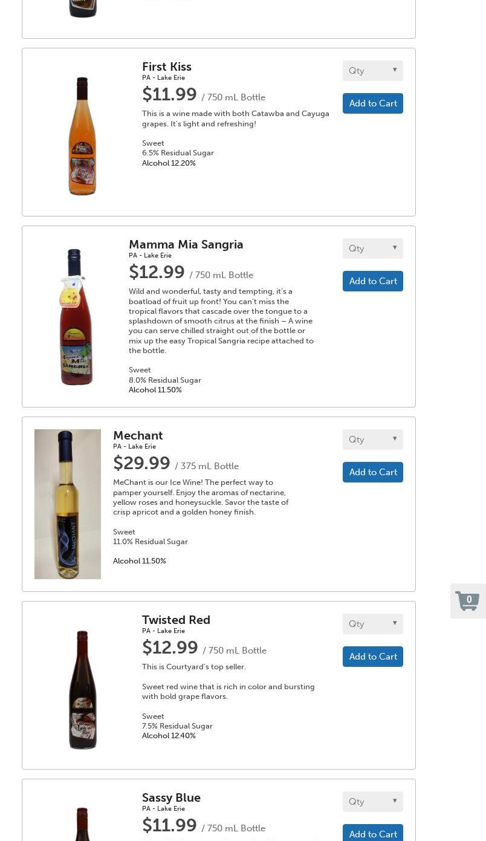Open Sassy Blue Qty dropdown
The height and width of the screenshot is (841, 486).
(372, 802)
